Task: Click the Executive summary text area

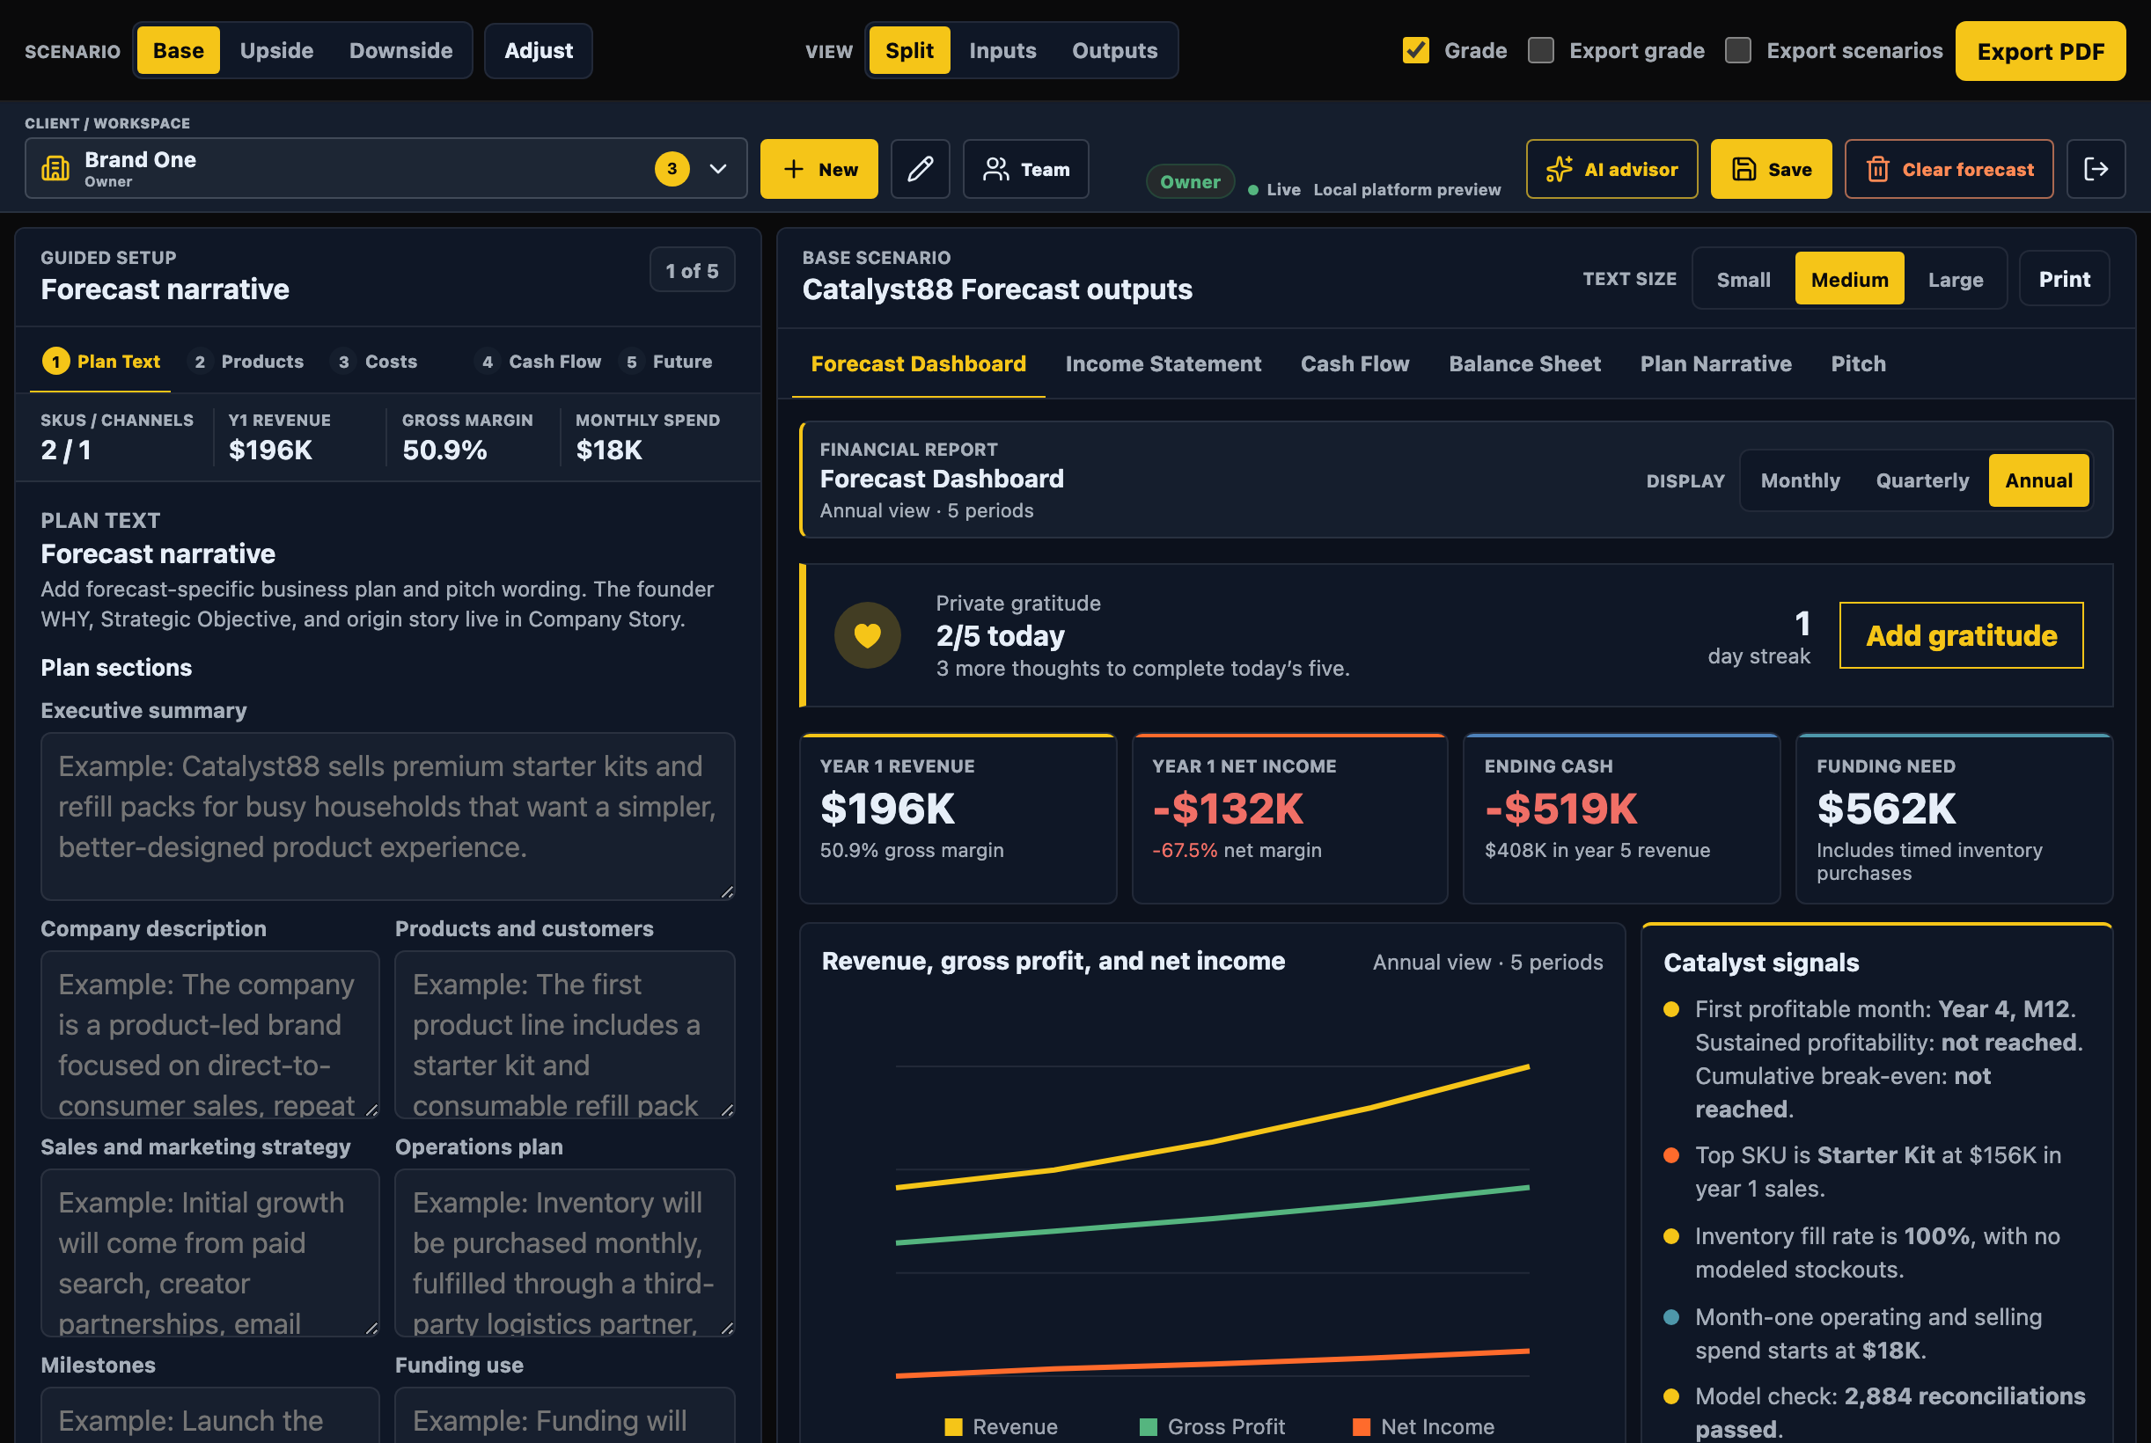Action: [x=387, y=817]
